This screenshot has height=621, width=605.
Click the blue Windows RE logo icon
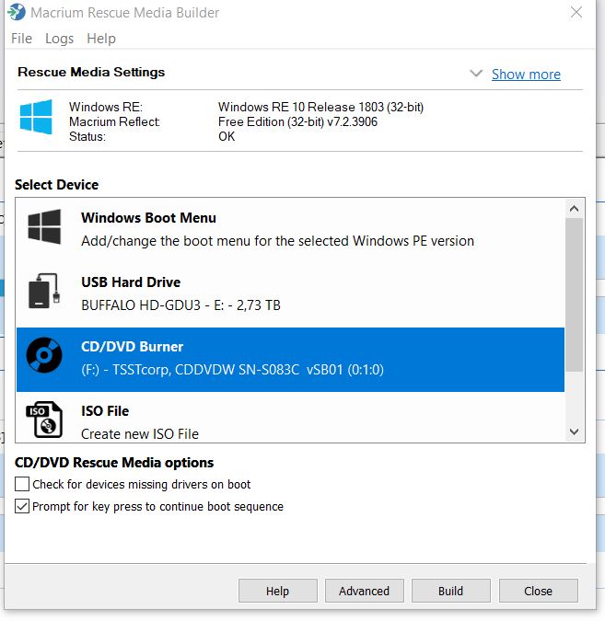[36, 117]
